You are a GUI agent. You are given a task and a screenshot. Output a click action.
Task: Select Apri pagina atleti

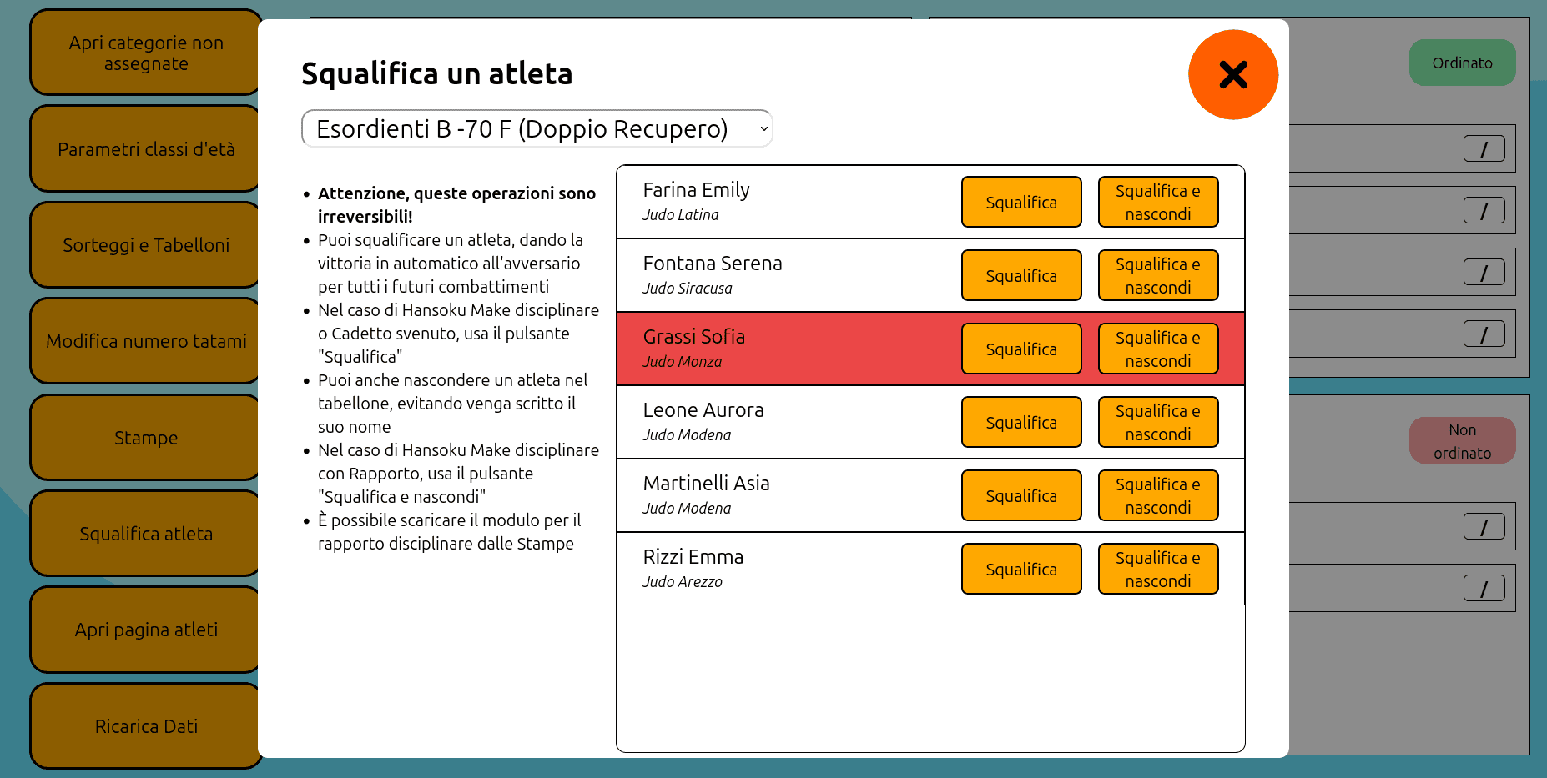tap(145, 630)
